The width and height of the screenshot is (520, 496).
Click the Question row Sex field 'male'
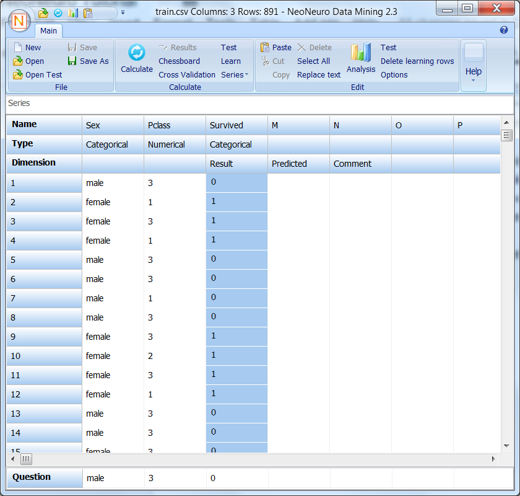tap(113, 478)
